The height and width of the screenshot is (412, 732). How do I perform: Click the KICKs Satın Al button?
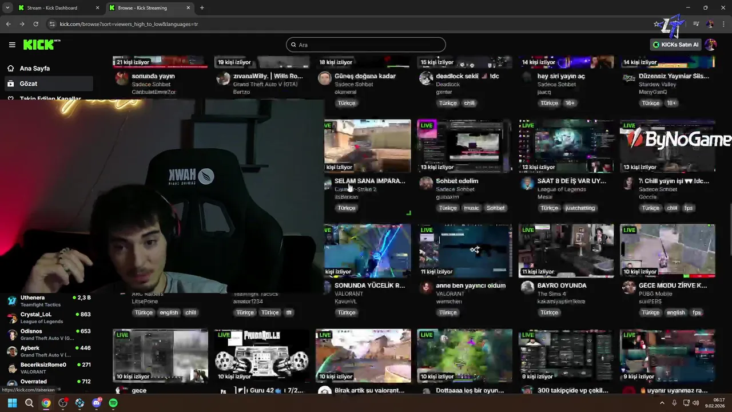pos(676,45)
